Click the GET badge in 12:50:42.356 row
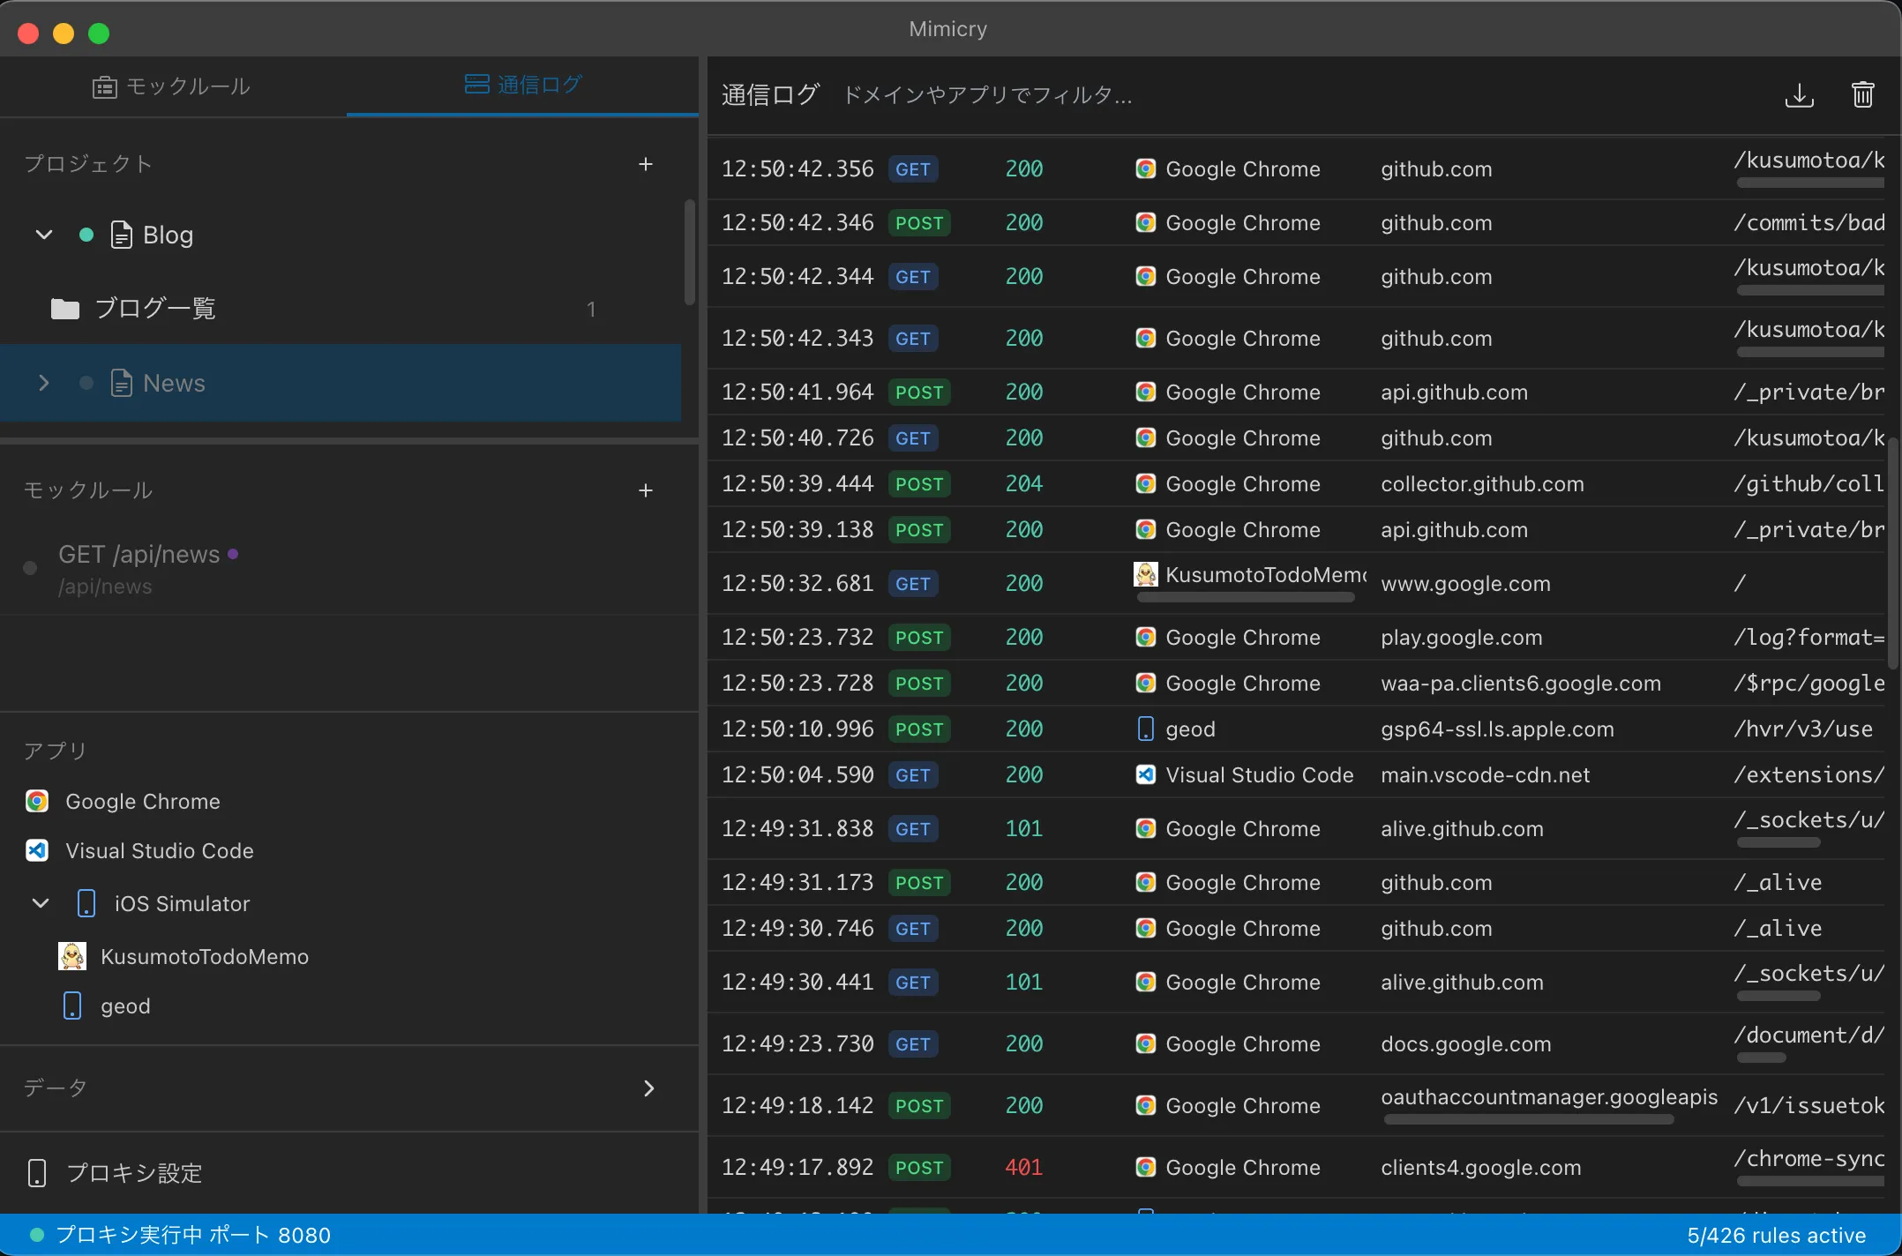Image resolution: width=1902 pixels, height=1256 pixels. coord(912,169)
